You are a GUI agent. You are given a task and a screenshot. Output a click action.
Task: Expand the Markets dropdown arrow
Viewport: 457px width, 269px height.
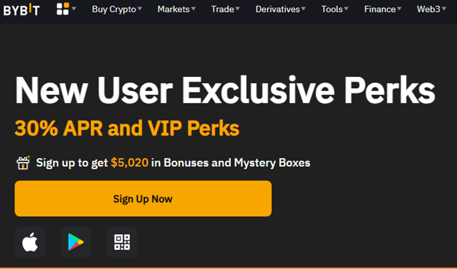(x=193, y=9)
